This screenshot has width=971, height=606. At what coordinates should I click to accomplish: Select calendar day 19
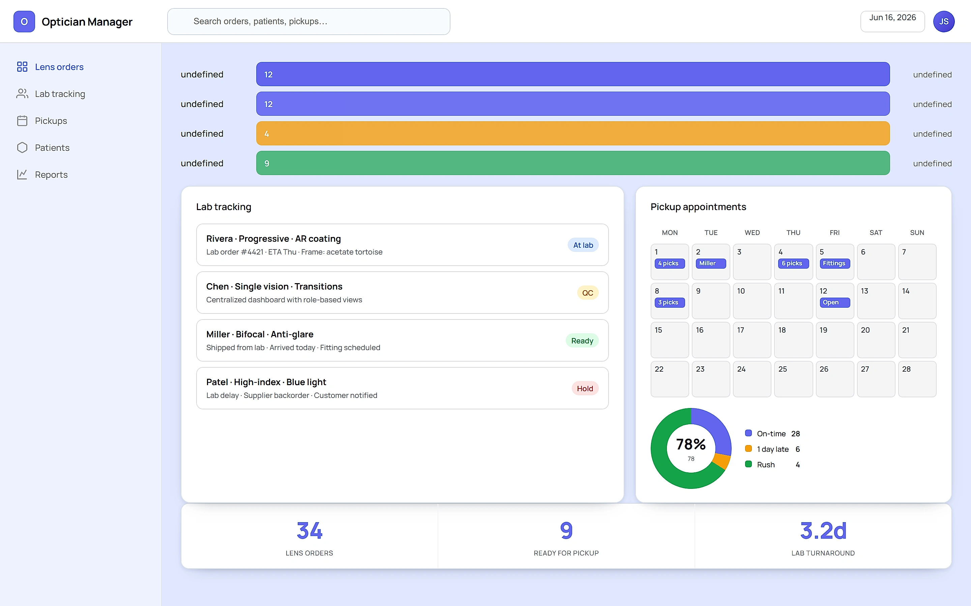coord(834,340)
